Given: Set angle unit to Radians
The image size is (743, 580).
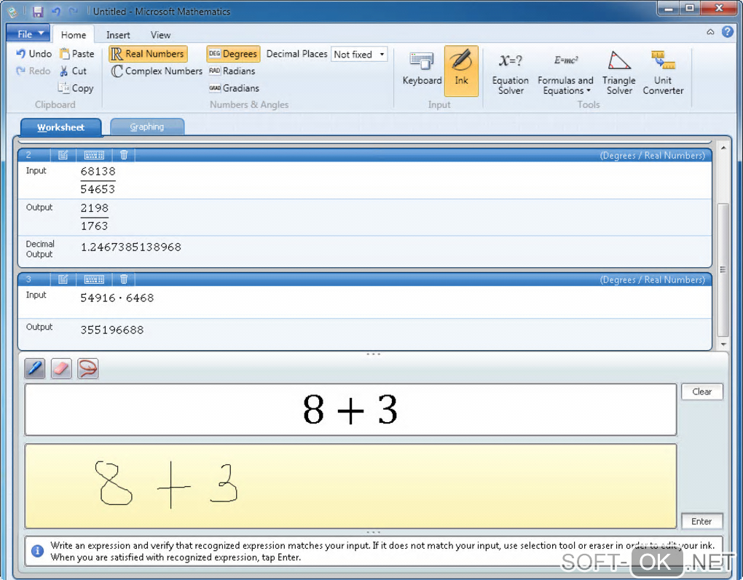Looking at the screenshot, I should pos(232,71).
